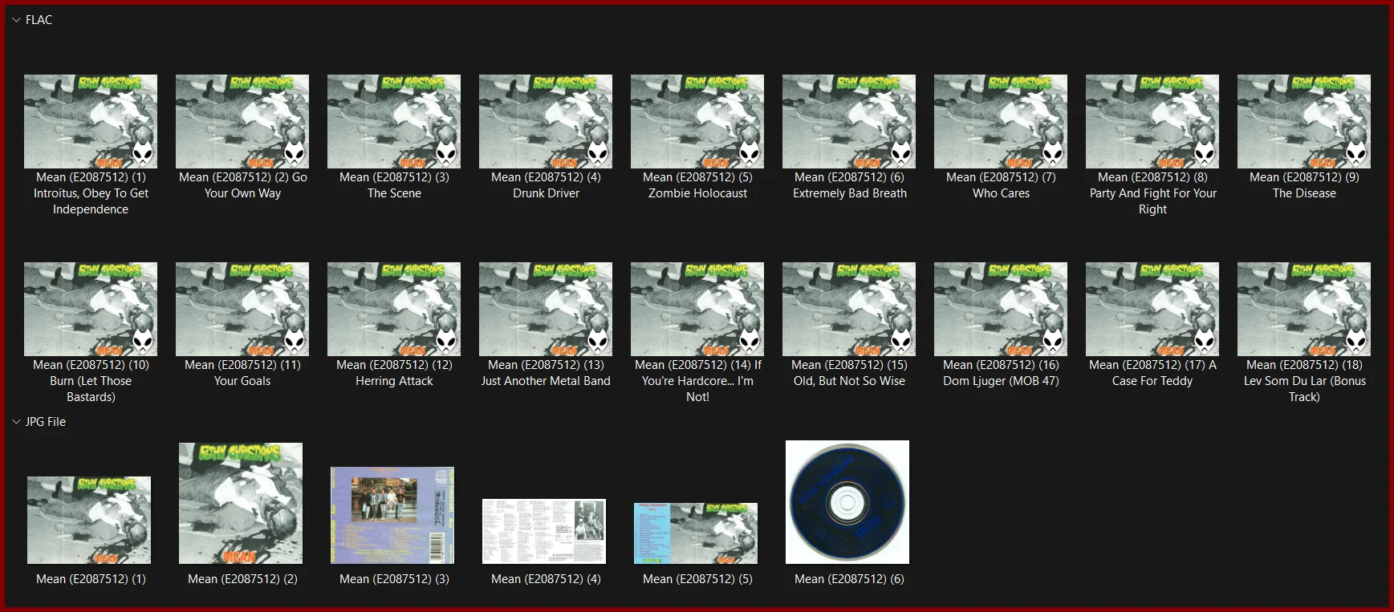Image resolution: width=1394 pixels, height=612 pixels.
Task: Select FLAC icon for Lev Som Du Lar (Bonus Track)
Action: pos(1304,309)
